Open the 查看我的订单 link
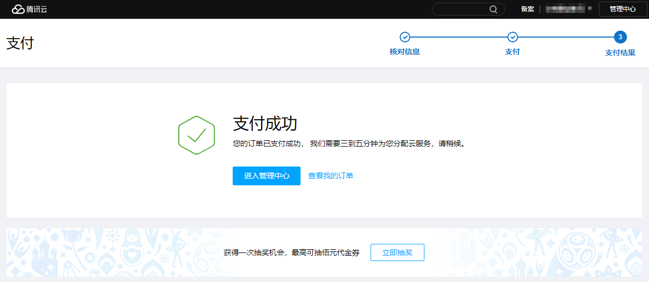The image size is (649, 282). [x=331, y=176]
